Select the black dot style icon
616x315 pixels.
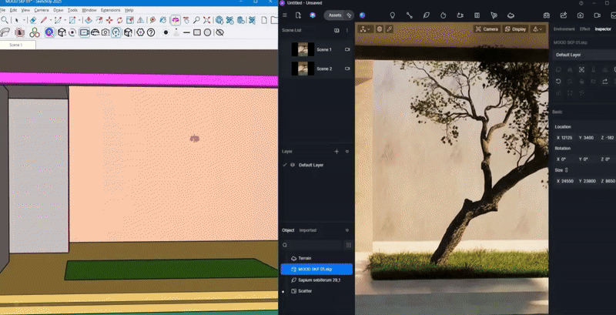click(x=166, y=32)
